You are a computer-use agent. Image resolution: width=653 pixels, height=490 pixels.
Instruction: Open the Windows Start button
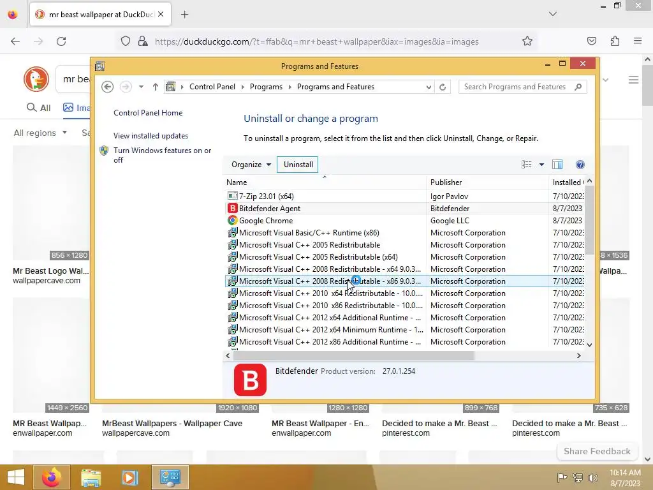click(16, 477)
